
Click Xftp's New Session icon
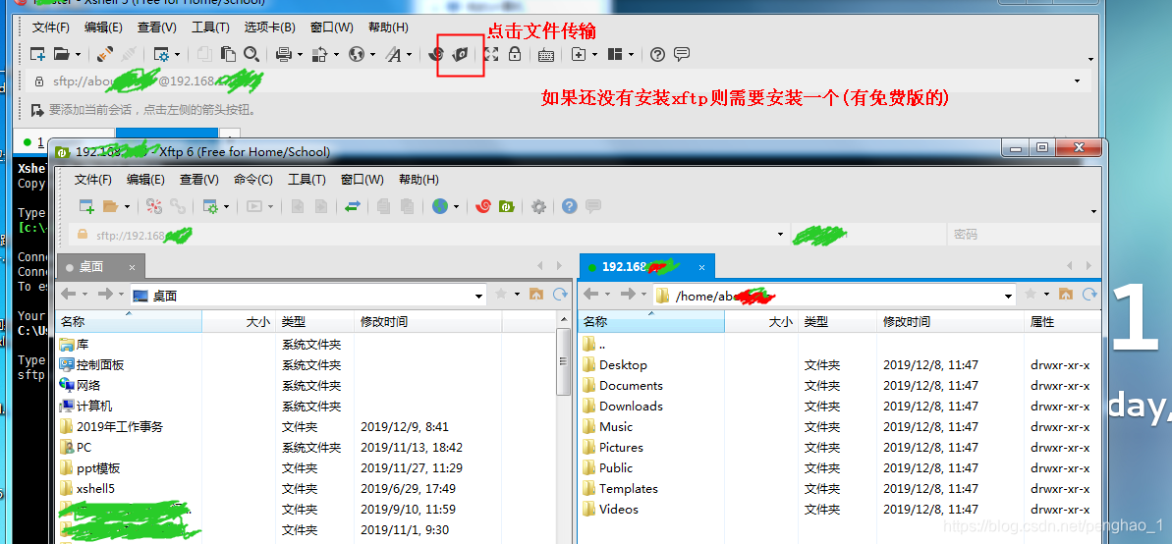[86, 206]
